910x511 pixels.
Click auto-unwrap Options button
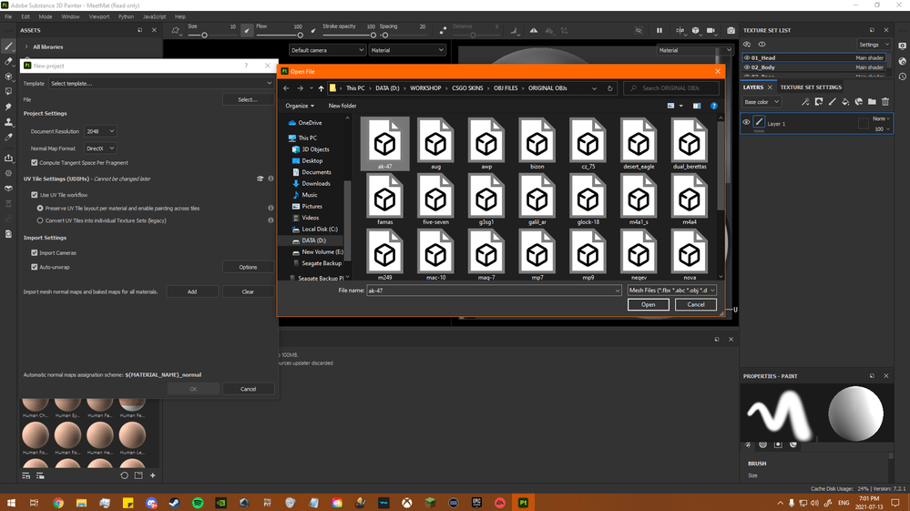click(248, 268)
